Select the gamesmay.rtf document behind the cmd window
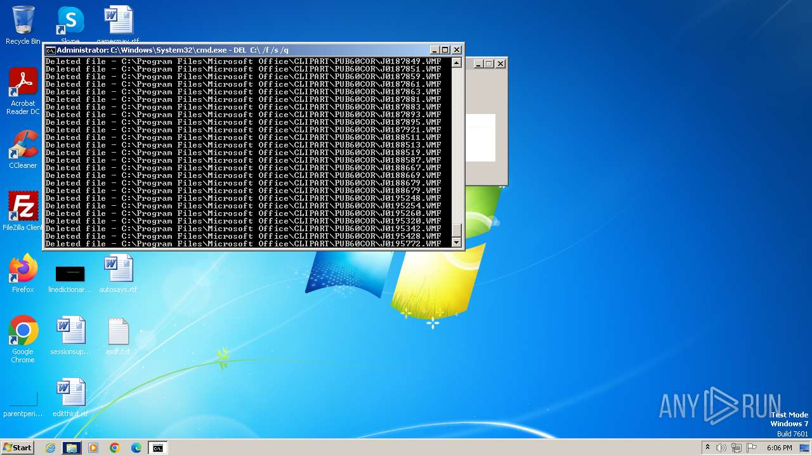812x456 pixels. pos(119,24)
